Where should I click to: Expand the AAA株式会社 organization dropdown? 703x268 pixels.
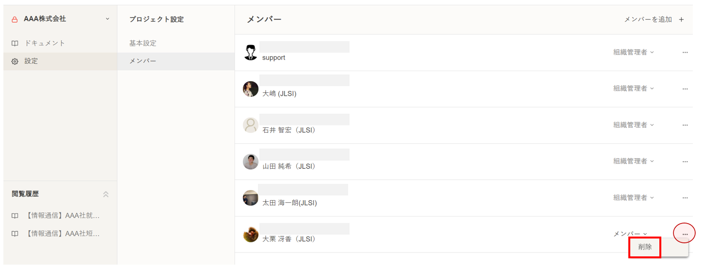pyautogui.click(x=107, y=19)
